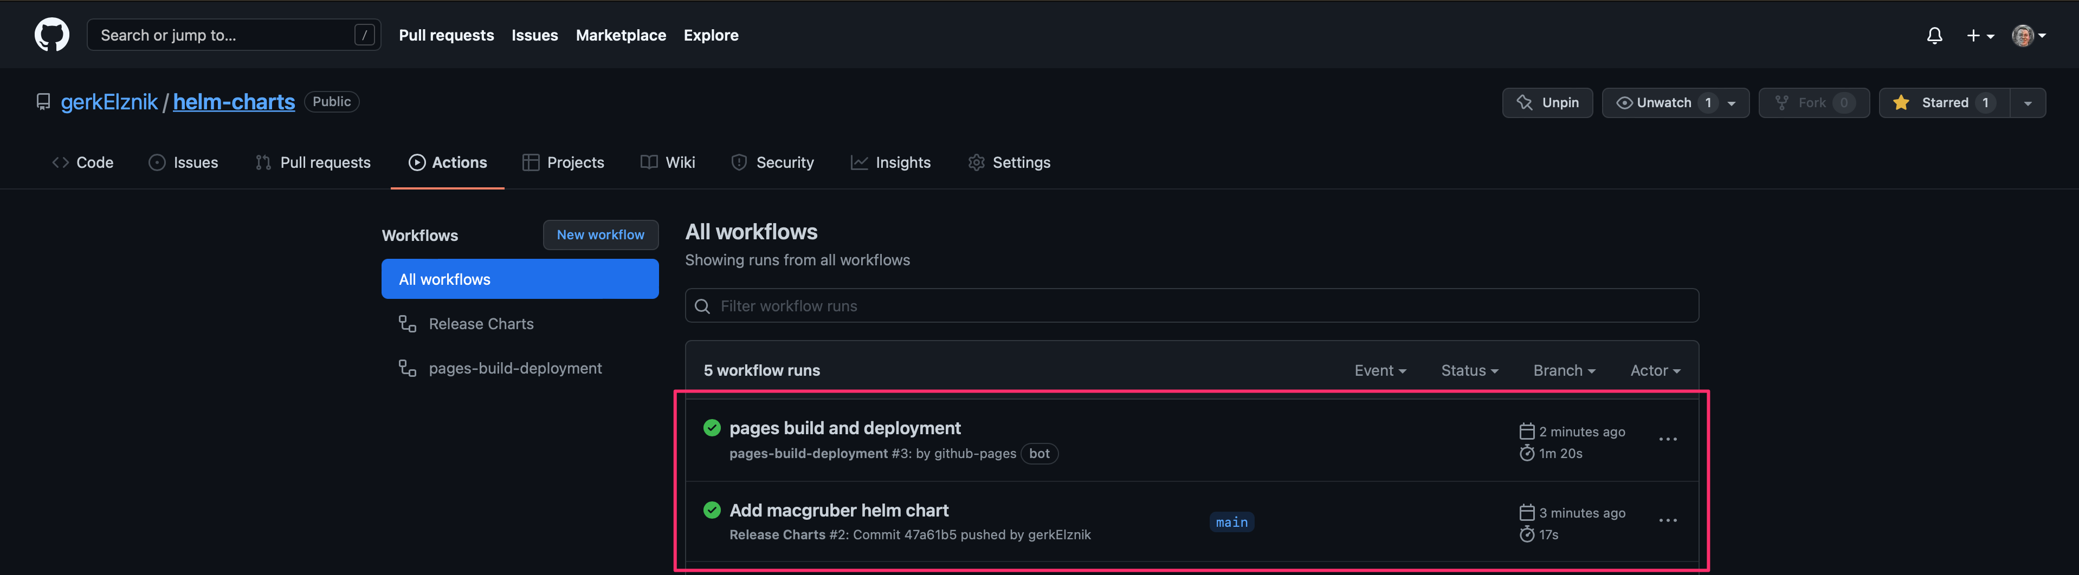Click the 5 workflow runs heading
This screenshot has width=2079, height=575.
coord(762,370)
